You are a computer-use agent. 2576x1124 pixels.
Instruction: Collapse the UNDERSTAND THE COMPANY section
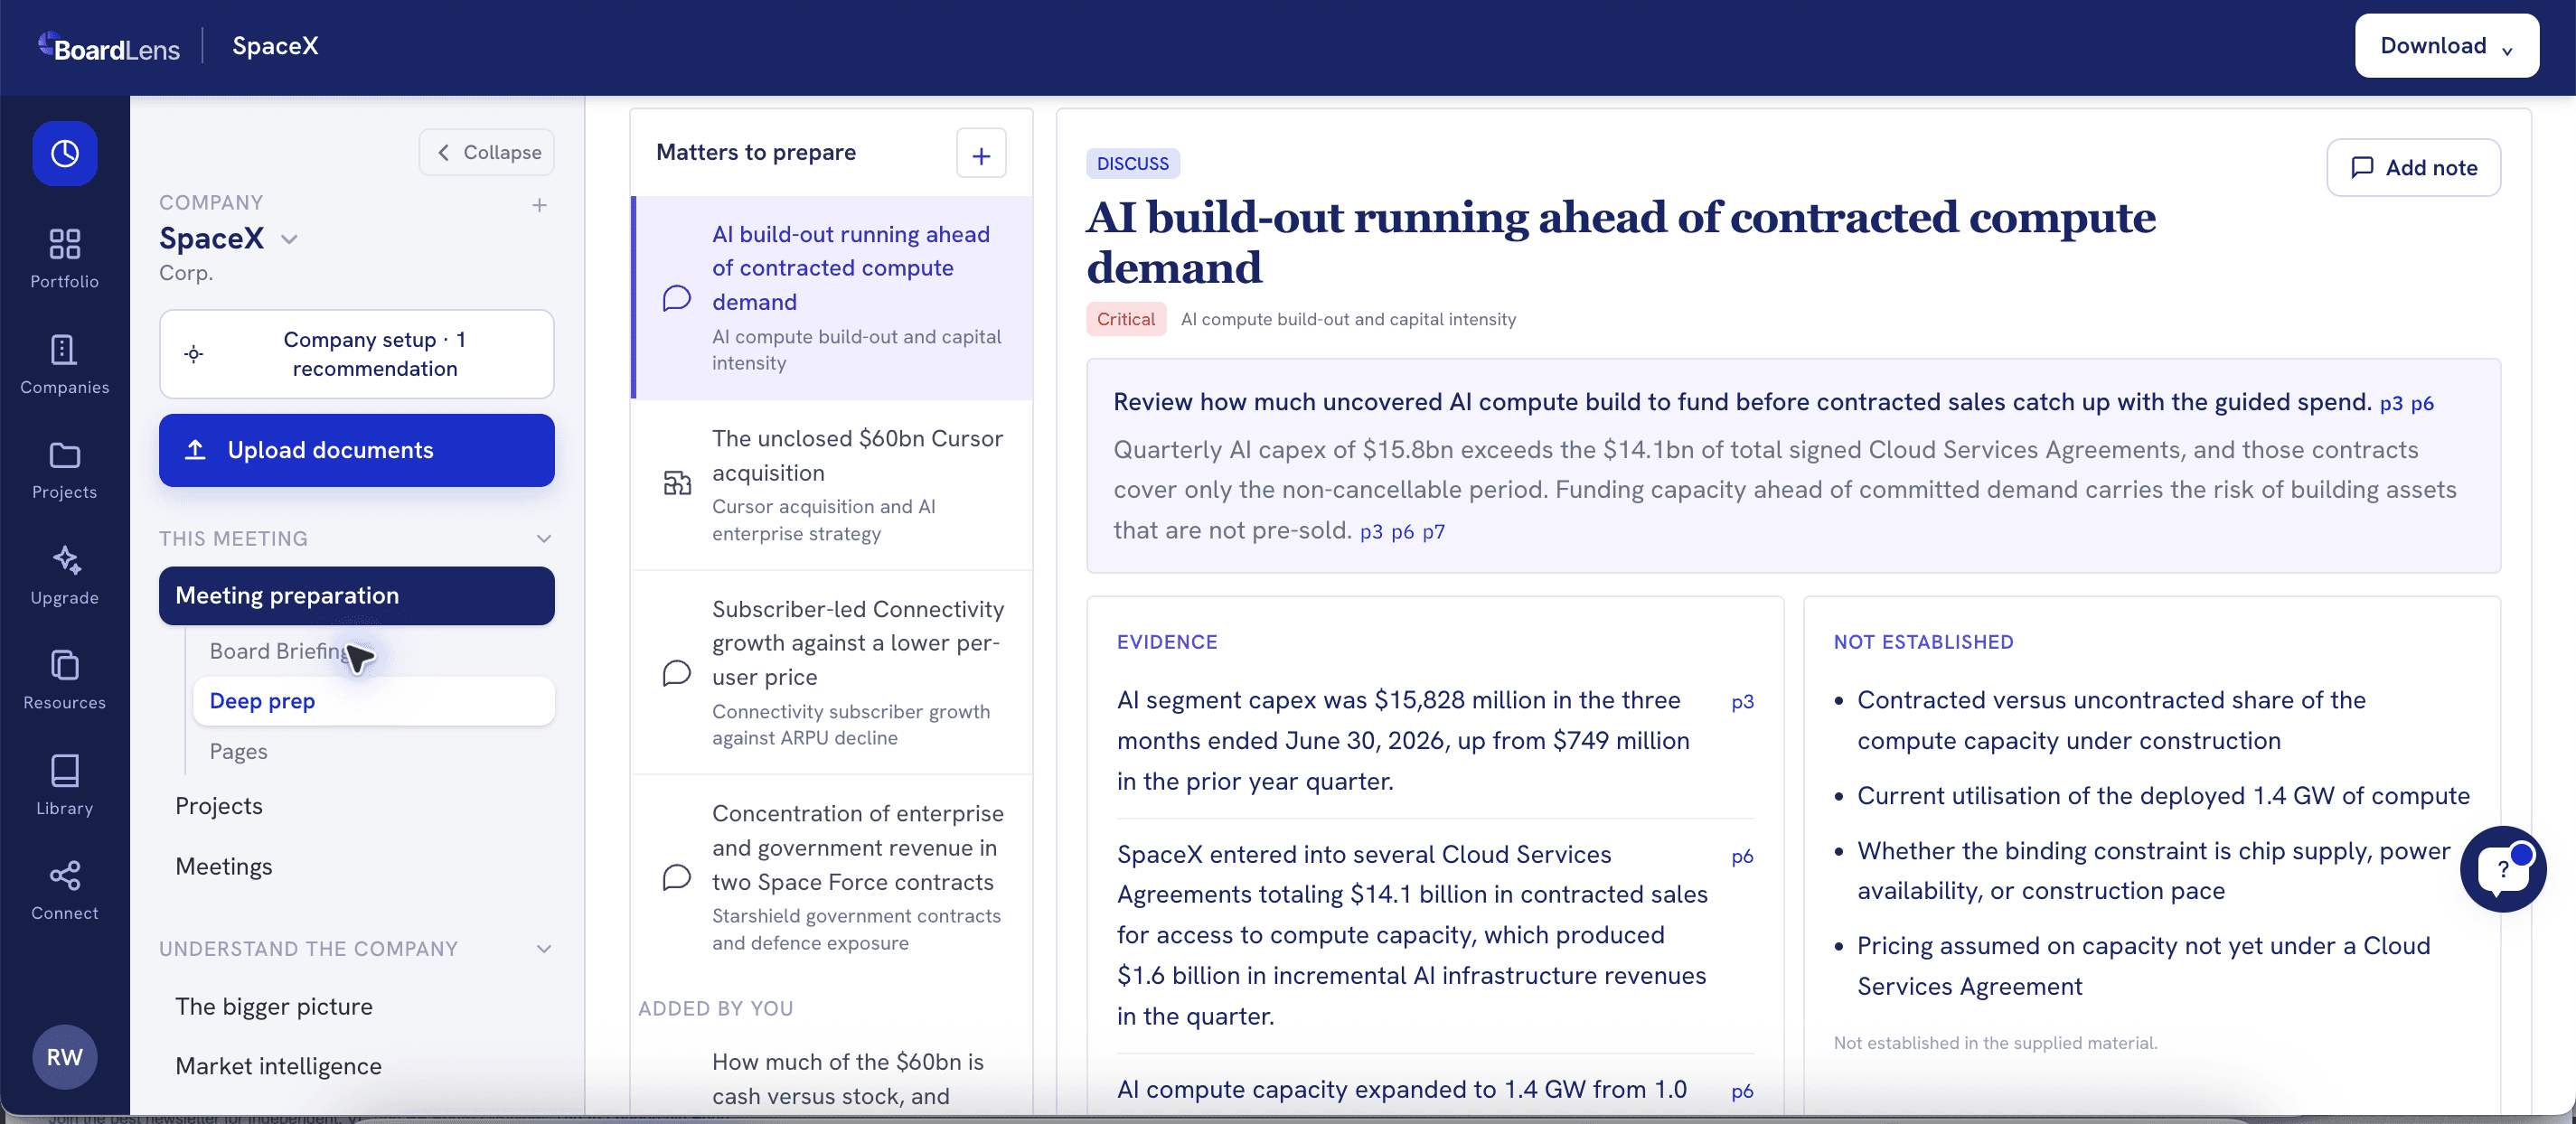pos(544,949)
